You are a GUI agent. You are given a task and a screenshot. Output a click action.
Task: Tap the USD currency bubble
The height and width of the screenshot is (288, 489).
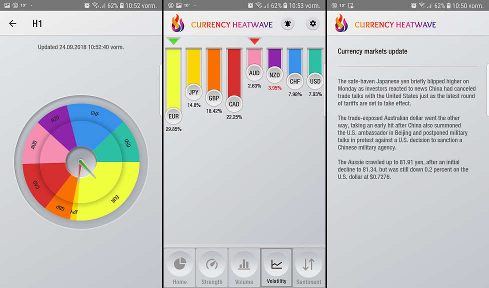coord(315,81)
